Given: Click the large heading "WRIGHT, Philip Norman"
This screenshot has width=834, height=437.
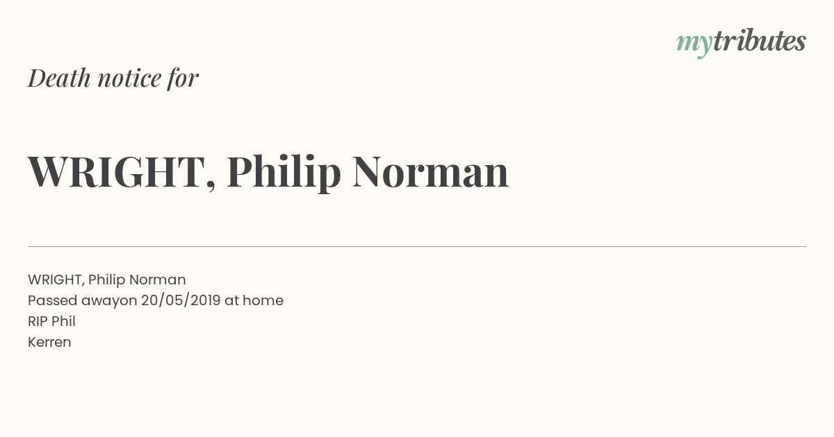Looking at the screenshot, I should pos(268,172).
